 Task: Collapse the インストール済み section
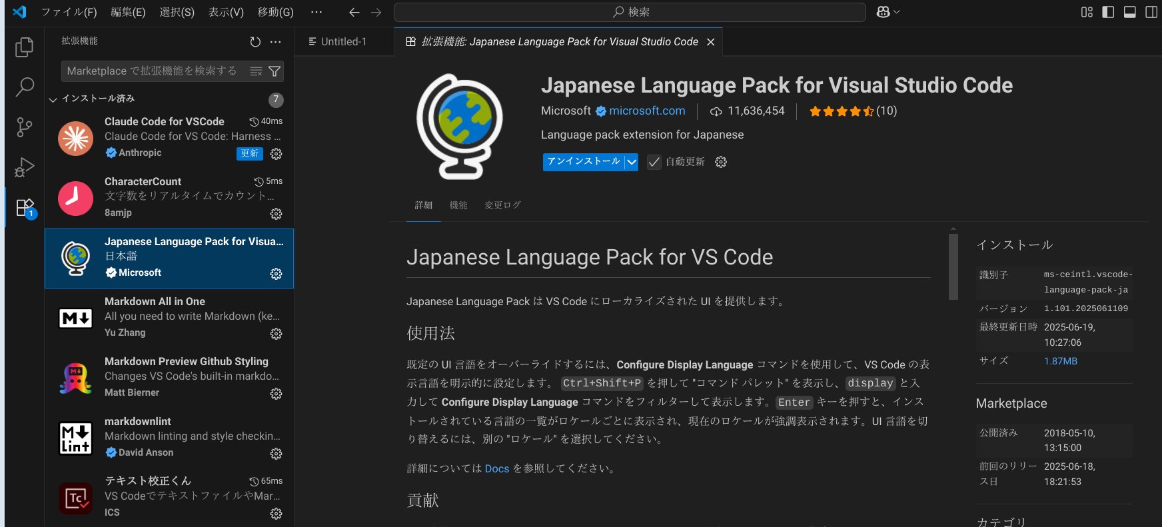(x=53, y=100)
